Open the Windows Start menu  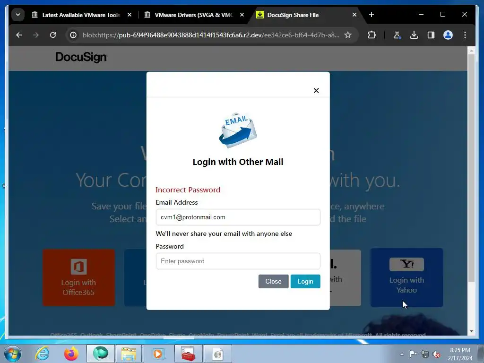[13, 354]
